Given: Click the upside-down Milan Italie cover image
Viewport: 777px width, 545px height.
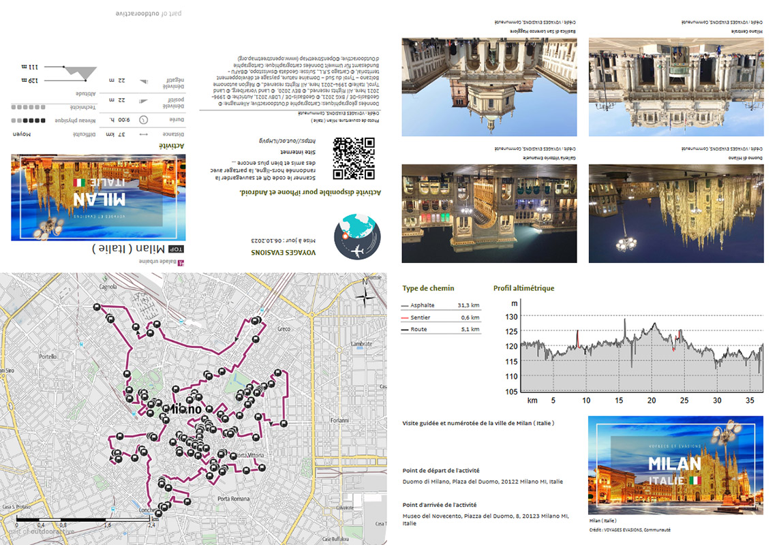Looking at the screenshot, I should (x=98, y=197).
